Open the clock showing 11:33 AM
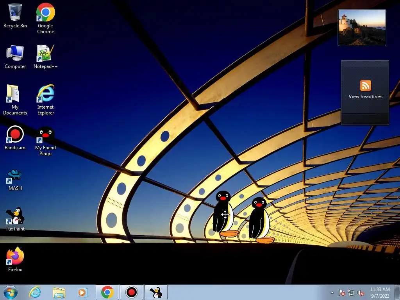 pos(380,293)
